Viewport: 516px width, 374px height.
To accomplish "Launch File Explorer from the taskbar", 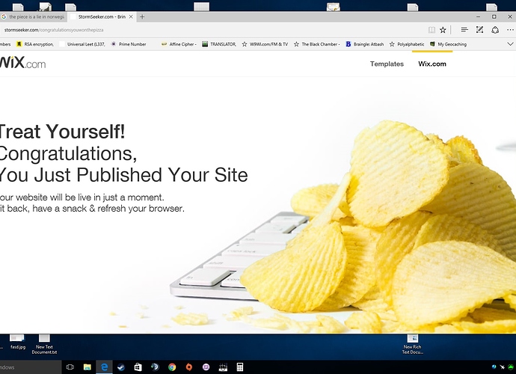I will click(87, 367).
